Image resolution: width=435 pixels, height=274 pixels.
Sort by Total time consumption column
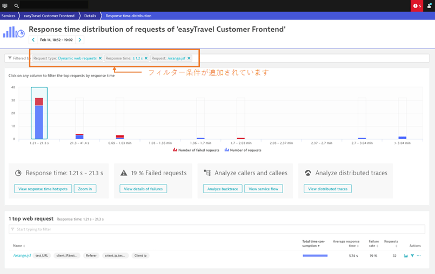(313, 243)
